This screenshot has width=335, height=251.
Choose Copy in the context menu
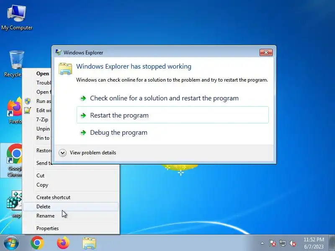(71, 185)
